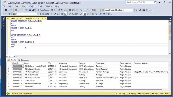Screen dimensions: 173x97
Task: Open the File menu
Action: pos(4,6)
